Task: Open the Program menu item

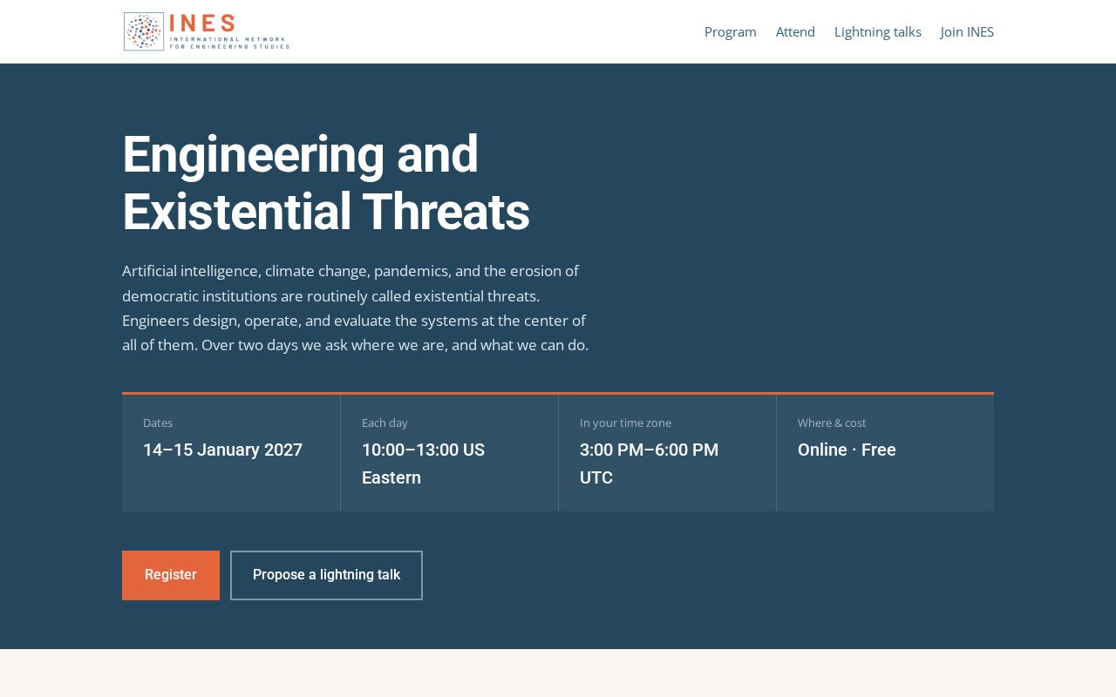Action: point(731,31)
